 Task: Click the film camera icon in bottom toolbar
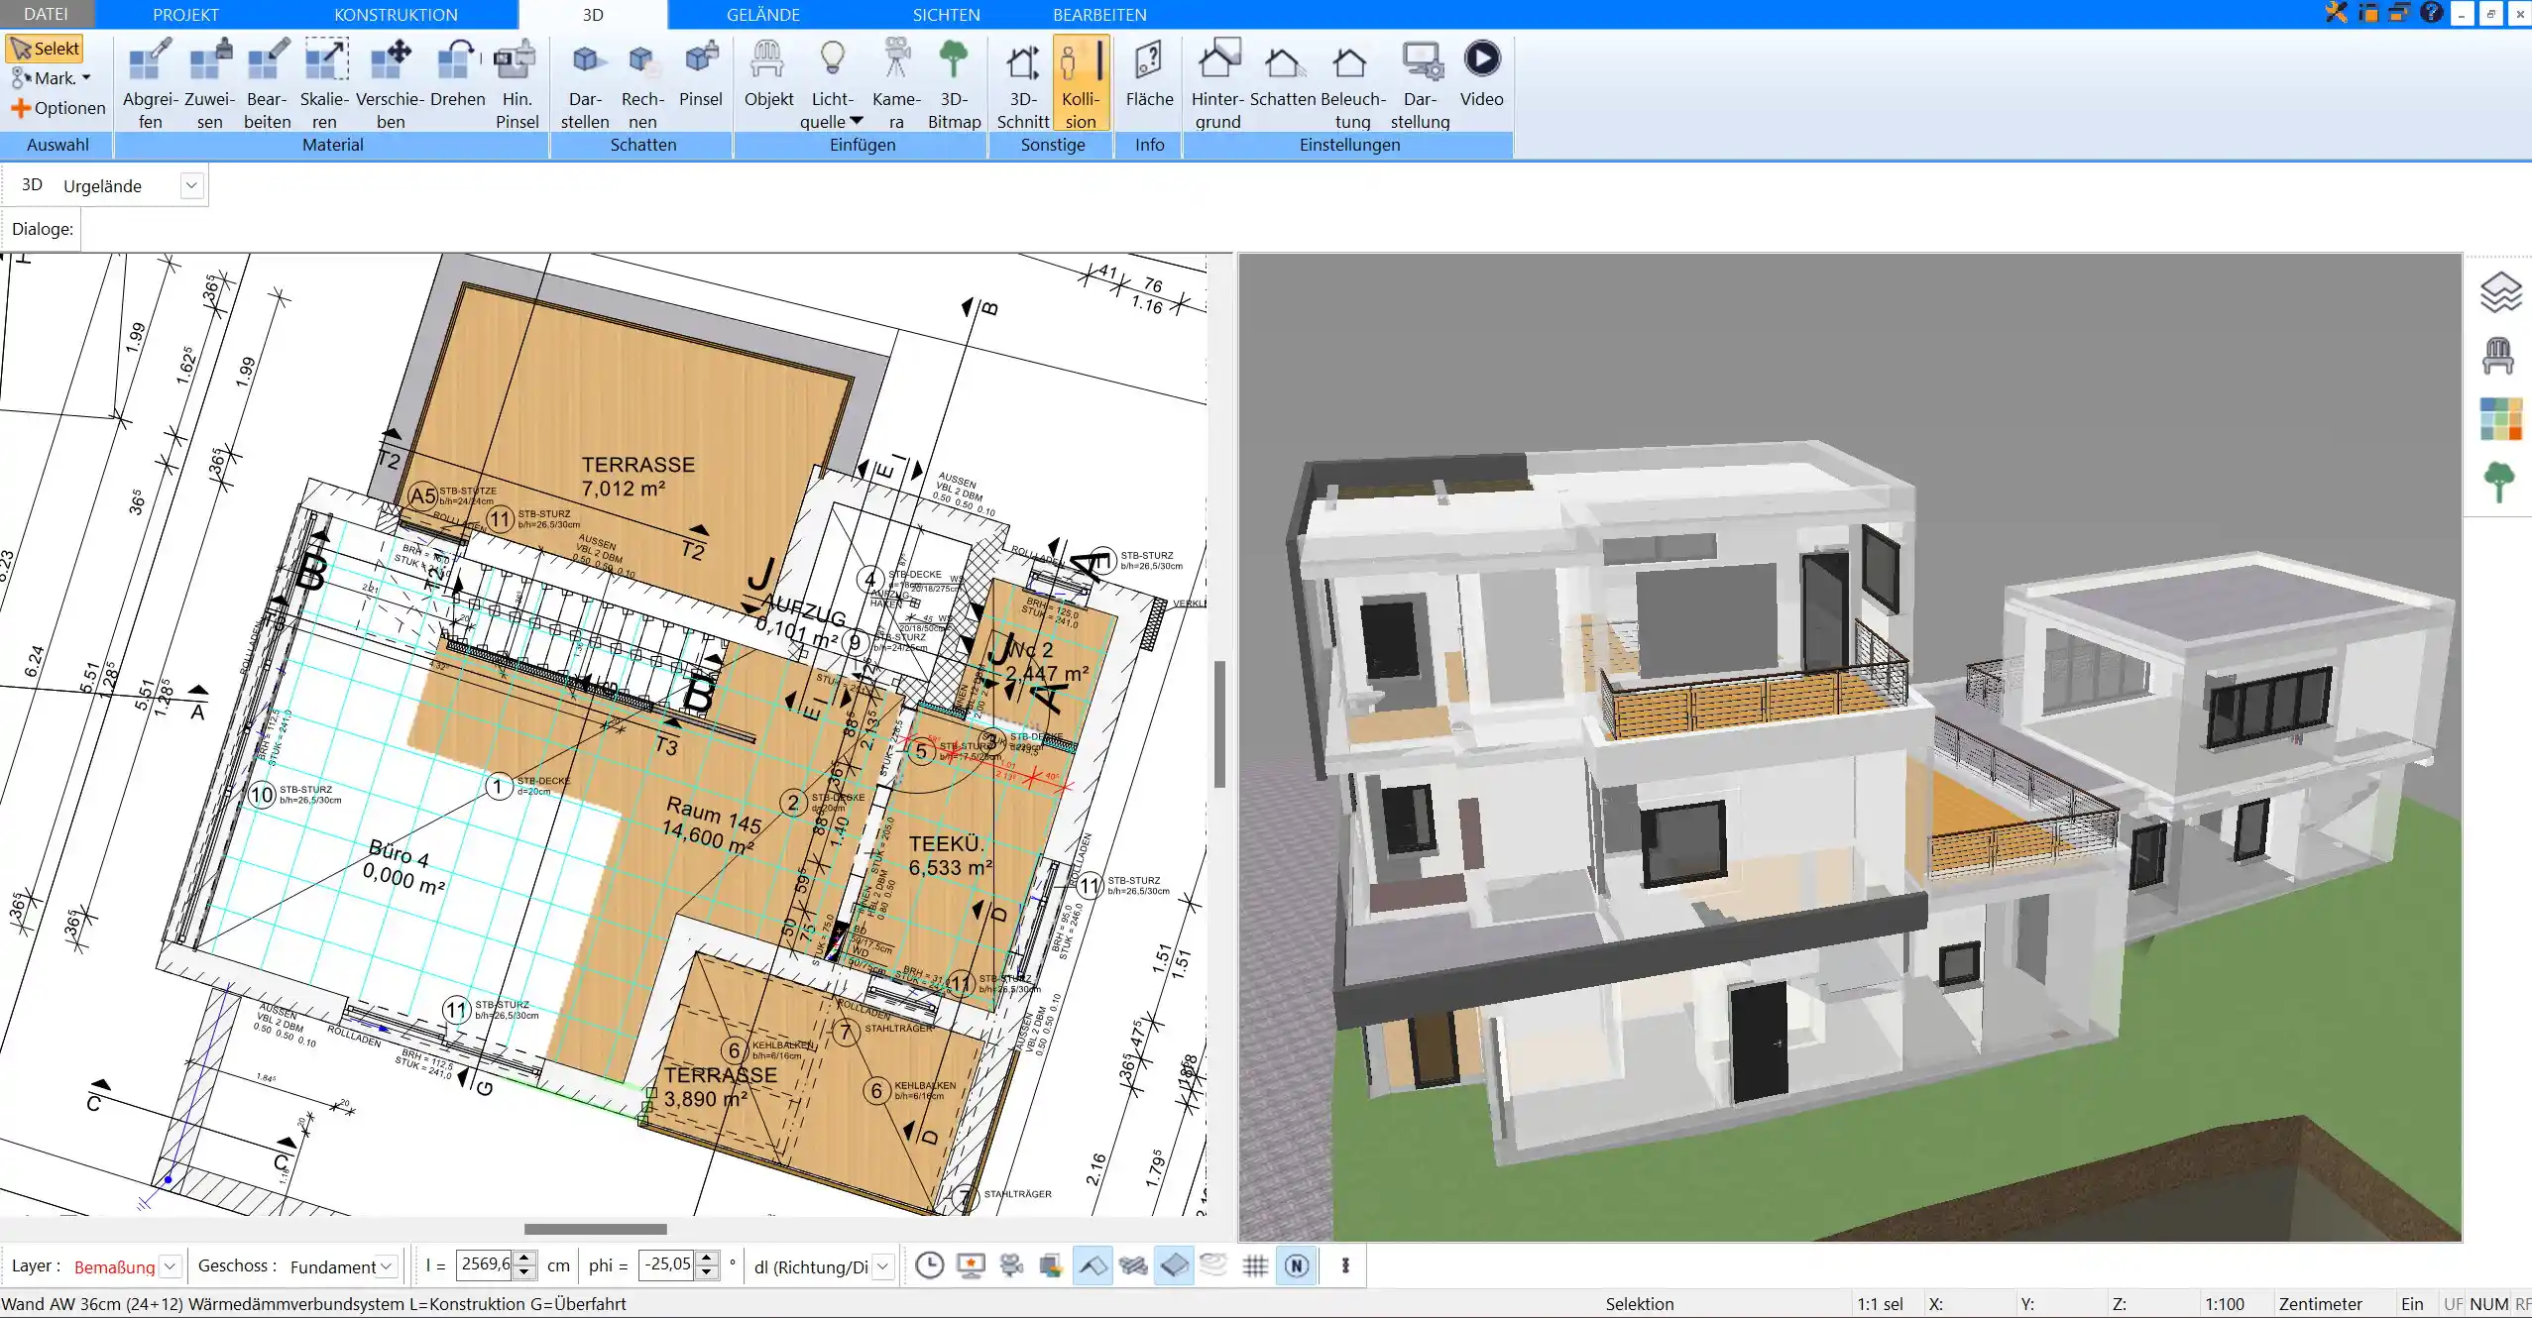point(1011,1265)
